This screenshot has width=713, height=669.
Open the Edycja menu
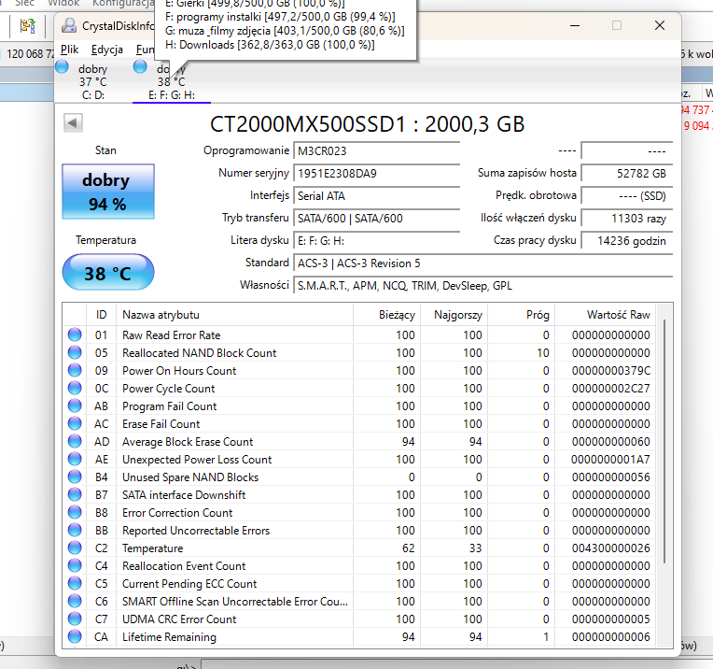(107, 50)
